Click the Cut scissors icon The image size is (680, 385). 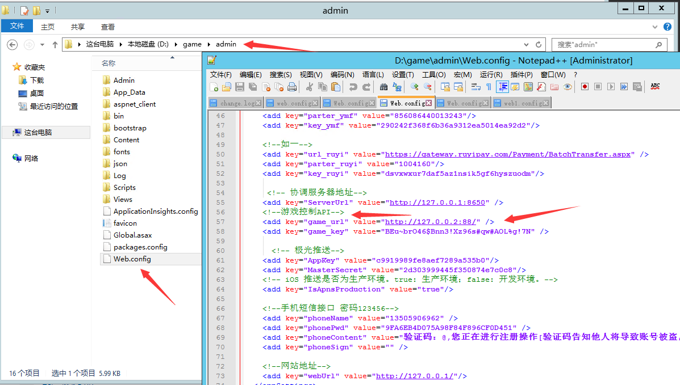[x=310, y=87]
